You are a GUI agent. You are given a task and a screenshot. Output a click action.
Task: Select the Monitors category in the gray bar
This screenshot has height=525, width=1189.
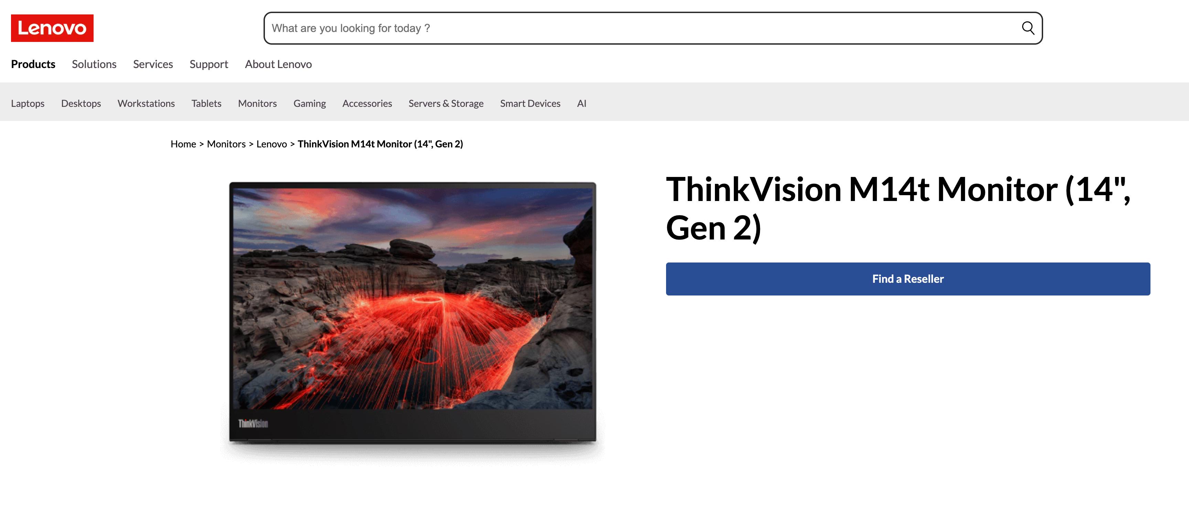coord(258,103)
